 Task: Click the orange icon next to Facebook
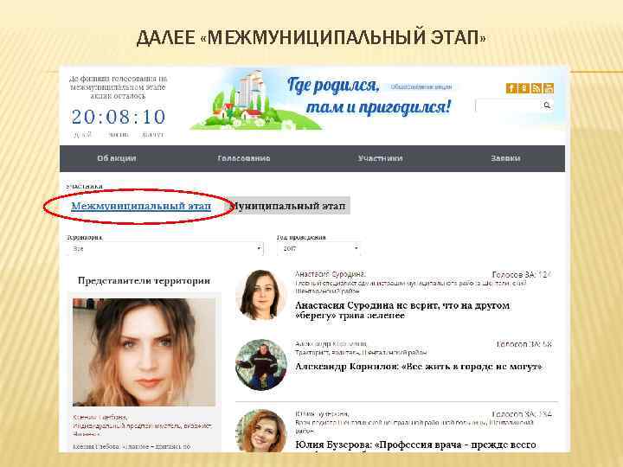tap(523, 88)
